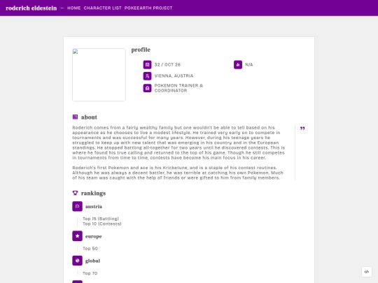Click the "Top 50" entry
The image size is (378, 283).
(90, 249)
